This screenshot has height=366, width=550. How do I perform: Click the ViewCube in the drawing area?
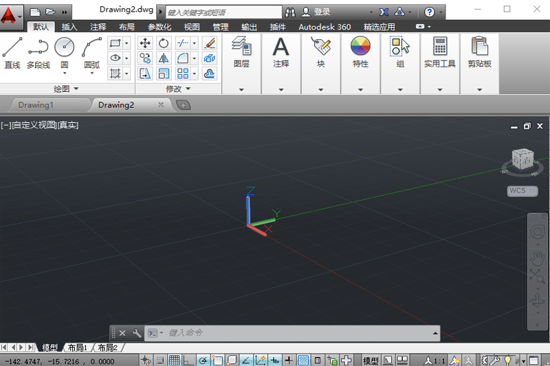coord(522,159)
